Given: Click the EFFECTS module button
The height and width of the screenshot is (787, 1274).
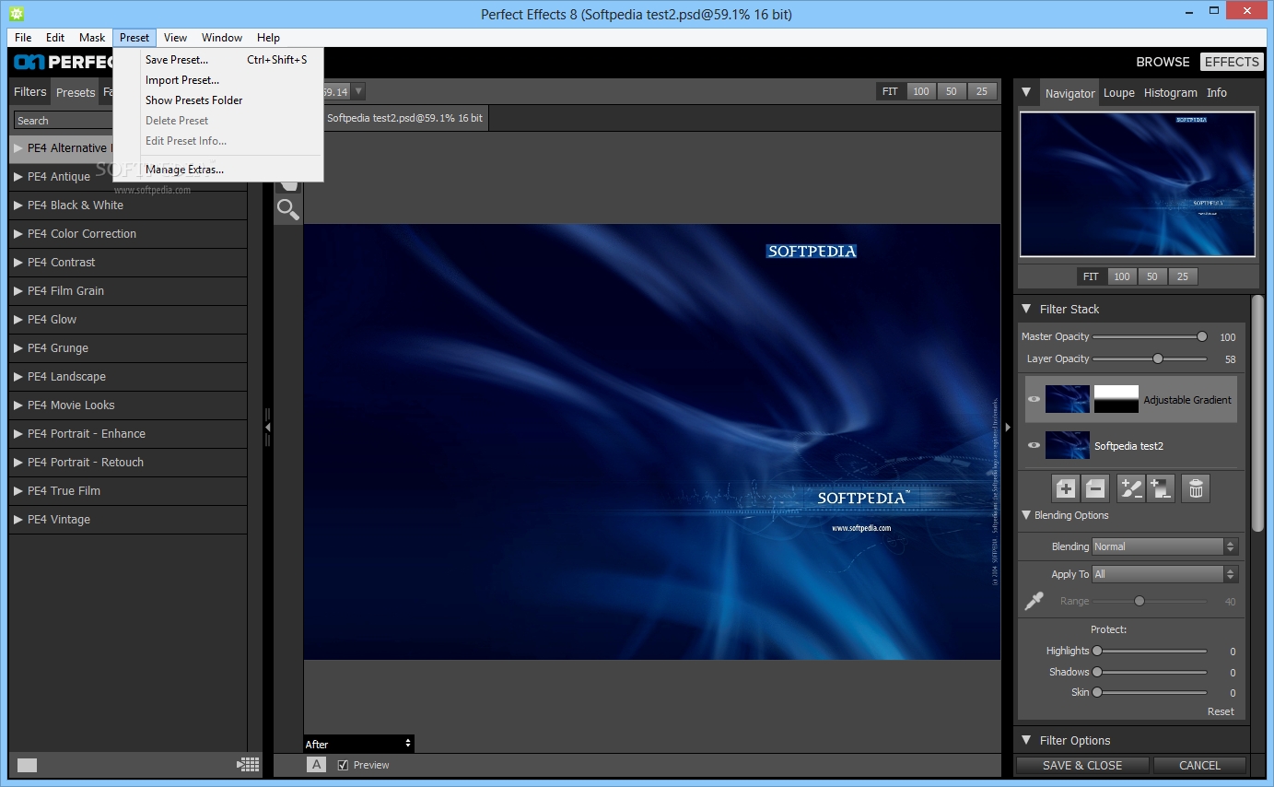Looking at the screenshot, I should coord(1232,62).
